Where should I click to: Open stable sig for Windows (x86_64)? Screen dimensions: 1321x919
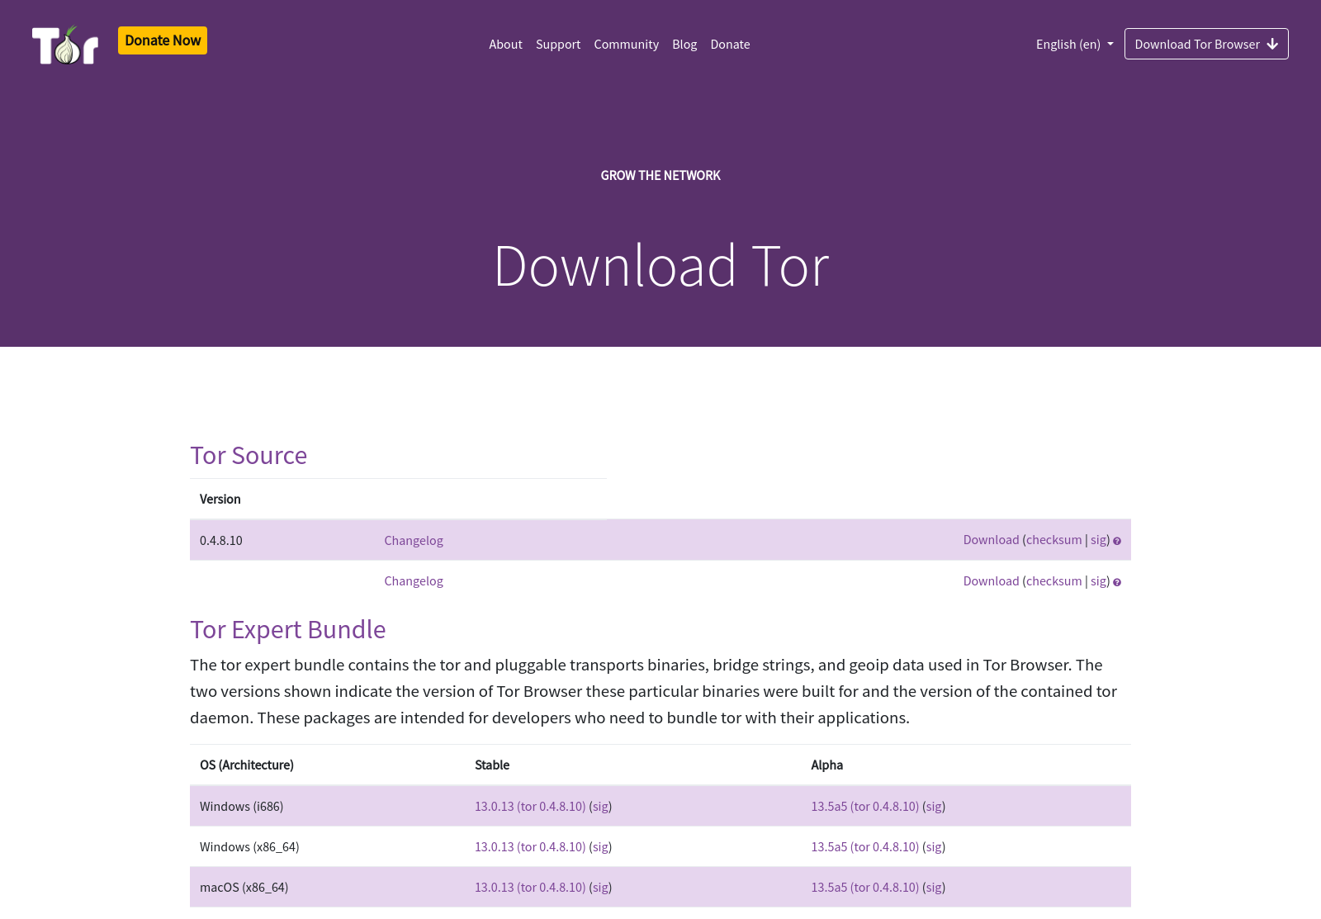click(600, 847)
